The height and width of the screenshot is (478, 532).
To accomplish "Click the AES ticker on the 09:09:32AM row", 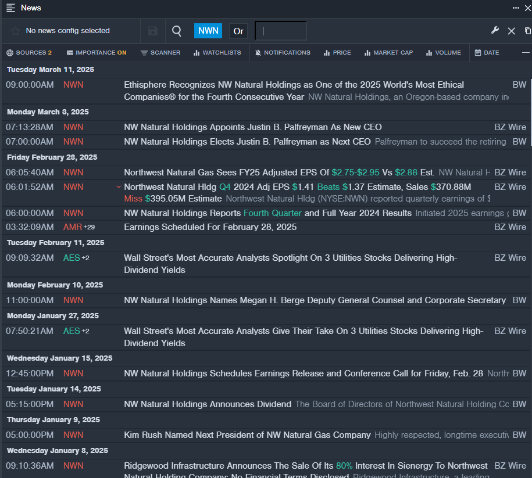I will (x=72, y=258).
